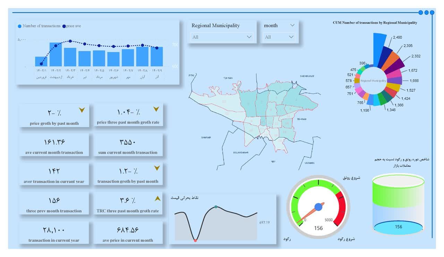Viewport: 444px width, 257px height.
Task: Click the up arrow on TRC three past month groth rate card
Action: [157, 199]
